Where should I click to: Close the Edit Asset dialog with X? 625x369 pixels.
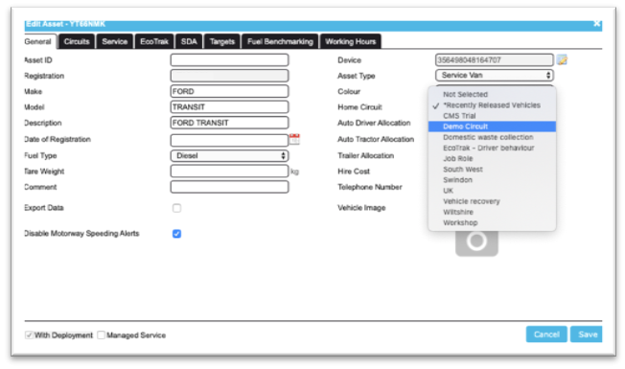(x=596, y=24)
